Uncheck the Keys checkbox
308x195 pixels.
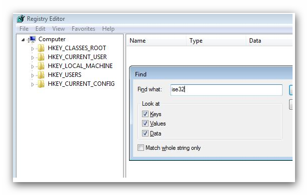145,114
